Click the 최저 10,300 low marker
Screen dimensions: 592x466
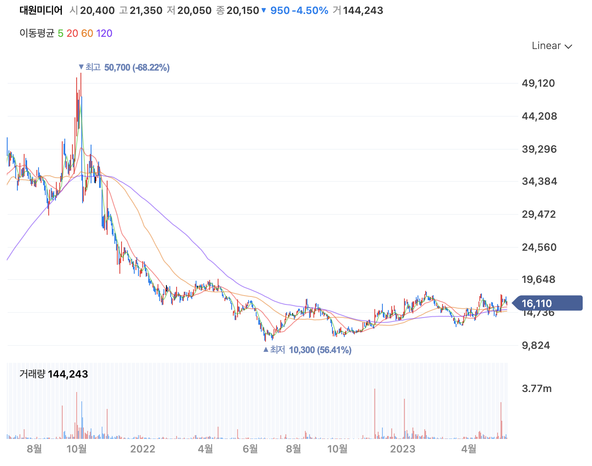307,350
